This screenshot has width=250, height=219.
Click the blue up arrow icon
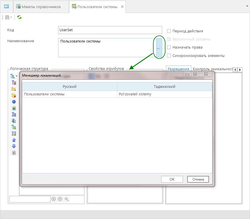pyautogui.click(x=14, y=140)
